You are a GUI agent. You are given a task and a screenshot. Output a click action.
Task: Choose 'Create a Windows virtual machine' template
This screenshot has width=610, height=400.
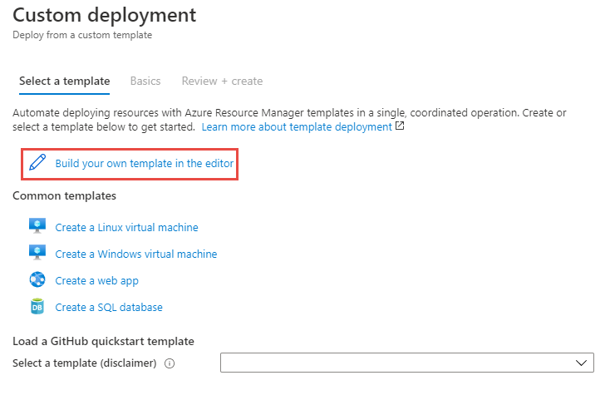pyautogui.click(x=135, y=254)
